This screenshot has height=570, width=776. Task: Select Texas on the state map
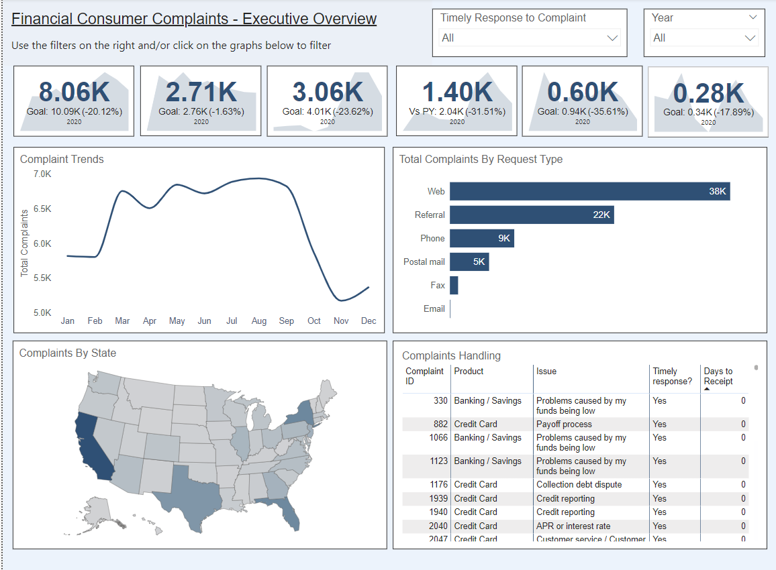click(x=191, y=497)
